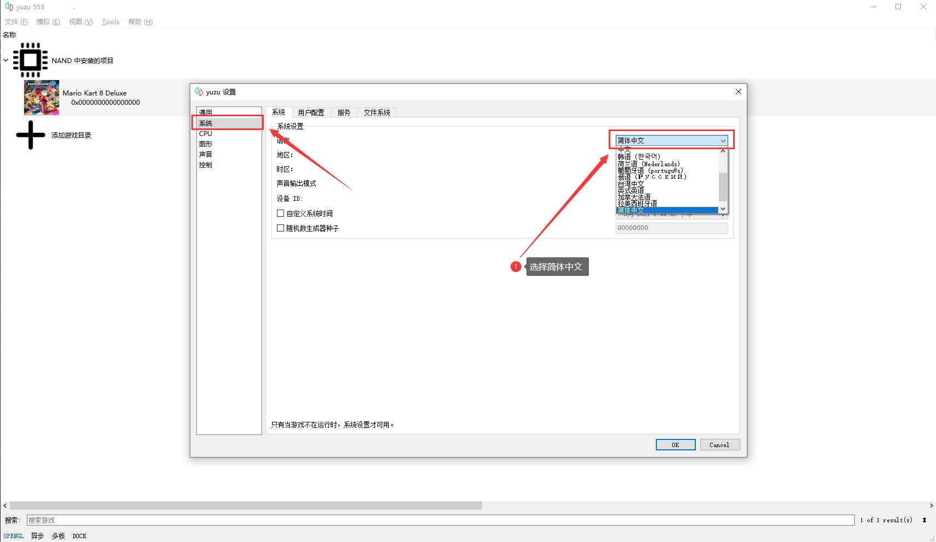The width and height of the screenshot is (936, 542).
Task: Toggle the DOCK status bar button
Action: 80,536
